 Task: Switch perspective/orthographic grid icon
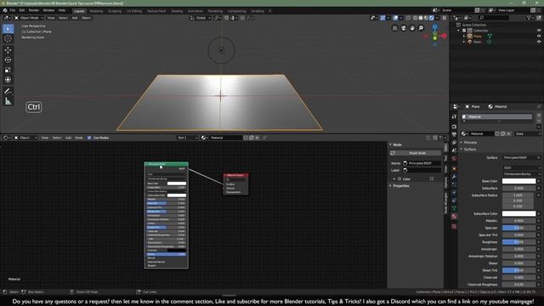tap(394, 28)
